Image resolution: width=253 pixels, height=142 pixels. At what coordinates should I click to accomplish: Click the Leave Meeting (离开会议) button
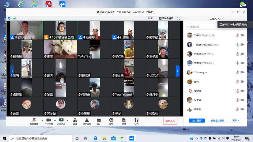pos(170,121)
